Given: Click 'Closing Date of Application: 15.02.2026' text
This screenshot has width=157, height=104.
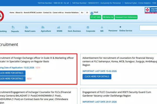Looking at the screenshot, I should click(17, 68).
